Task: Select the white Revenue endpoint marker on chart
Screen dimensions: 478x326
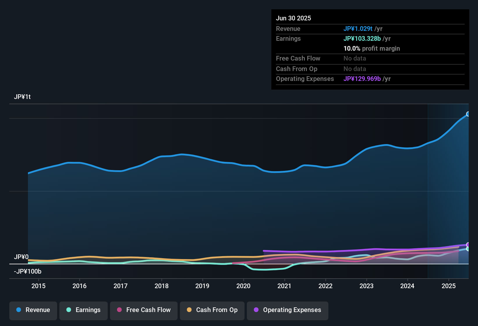Action: [x=468, y=114]
